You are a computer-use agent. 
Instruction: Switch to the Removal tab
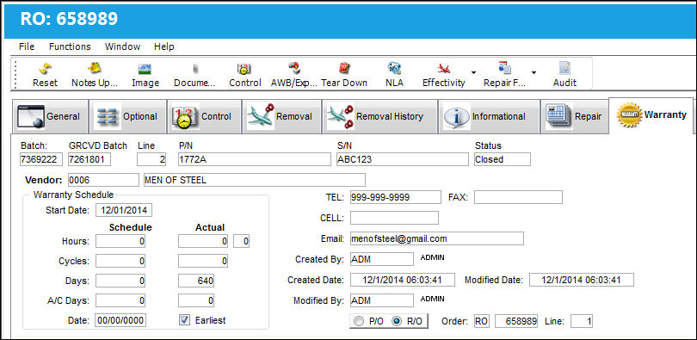click(281, 117)
